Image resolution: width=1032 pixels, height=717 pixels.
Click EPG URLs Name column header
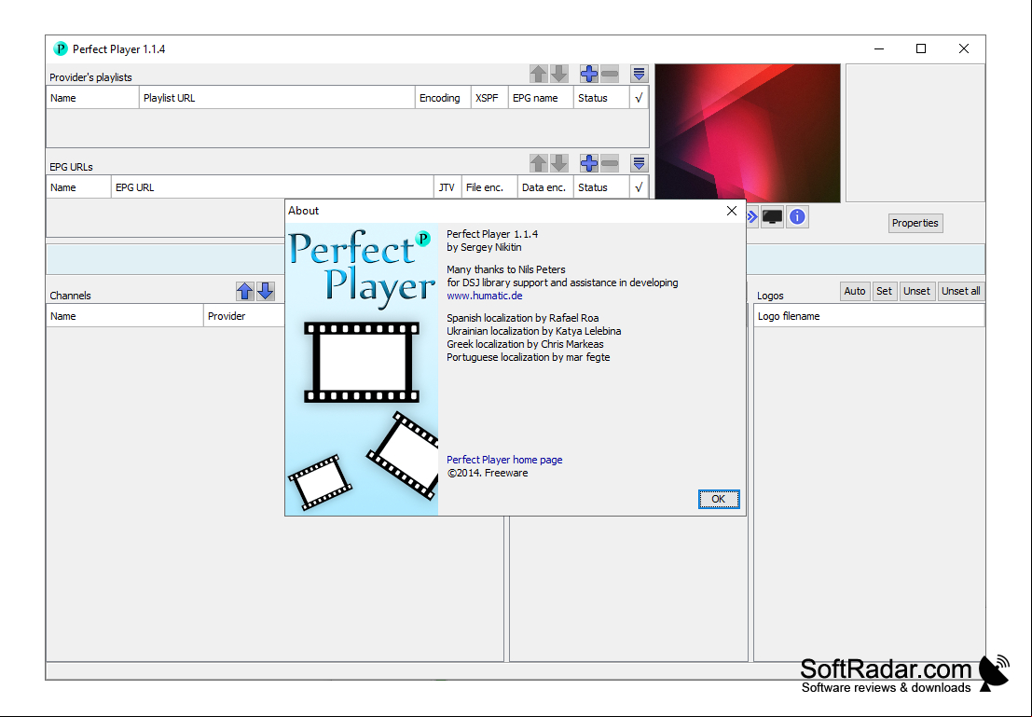[x=78, y=187]
